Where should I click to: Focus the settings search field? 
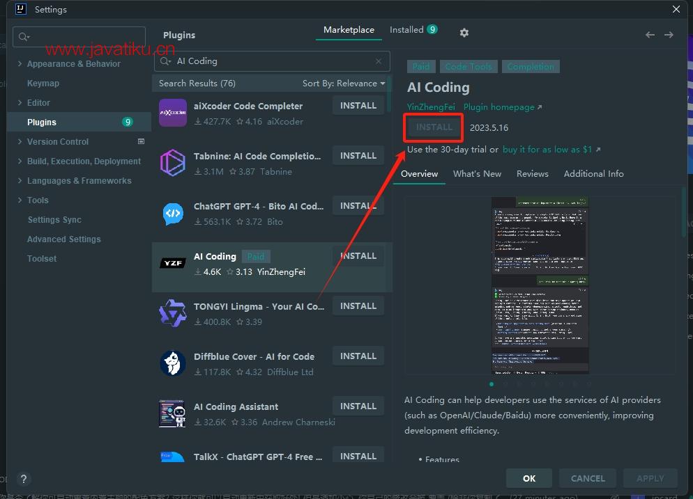click(x=79, y=37)
